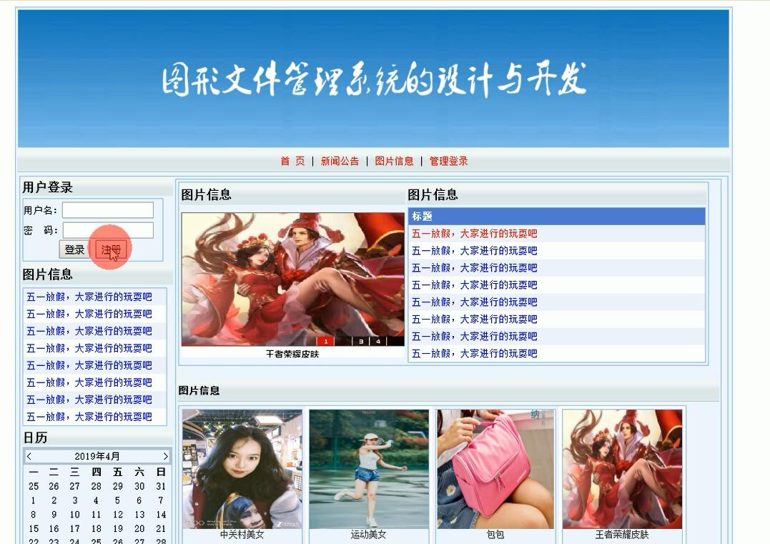770x544 pixels.
Task: Select calendar date 21
Action: 161,529
